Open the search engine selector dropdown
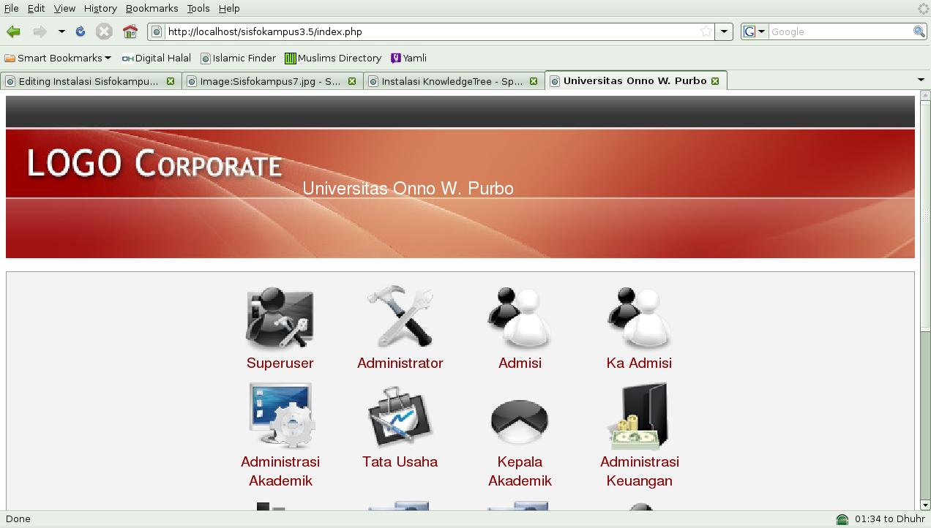The height and width of the screenshot is (528, 931). [754, 31]
